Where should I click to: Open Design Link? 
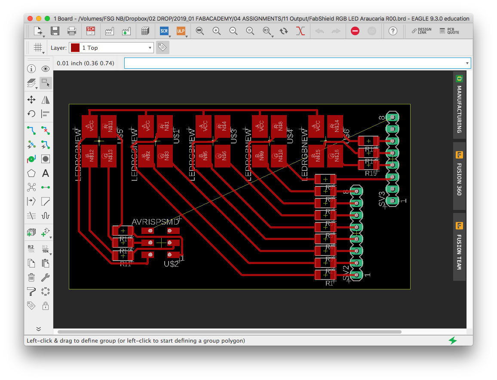pyautogui.click(x=422, y=31)
